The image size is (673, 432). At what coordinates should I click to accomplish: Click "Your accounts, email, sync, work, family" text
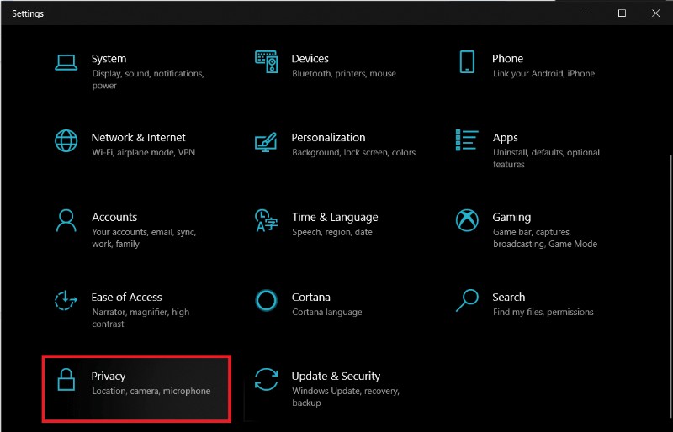click(144, 238)
